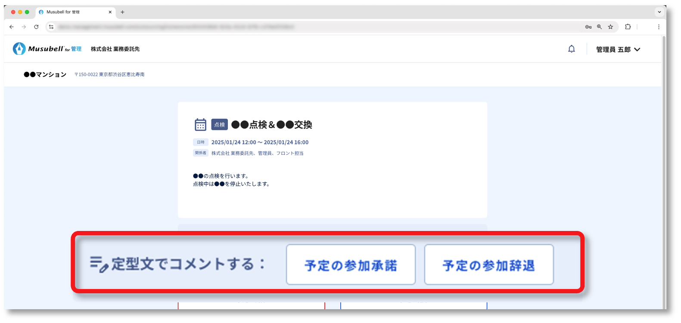
Task: Bookmark this page with the star icon
Action: point(610,27)
